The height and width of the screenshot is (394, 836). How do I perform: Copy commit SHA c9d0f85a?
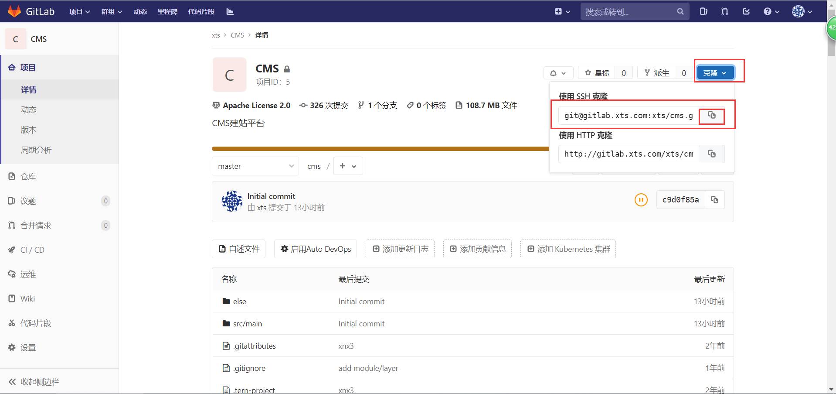click(715, 200)
